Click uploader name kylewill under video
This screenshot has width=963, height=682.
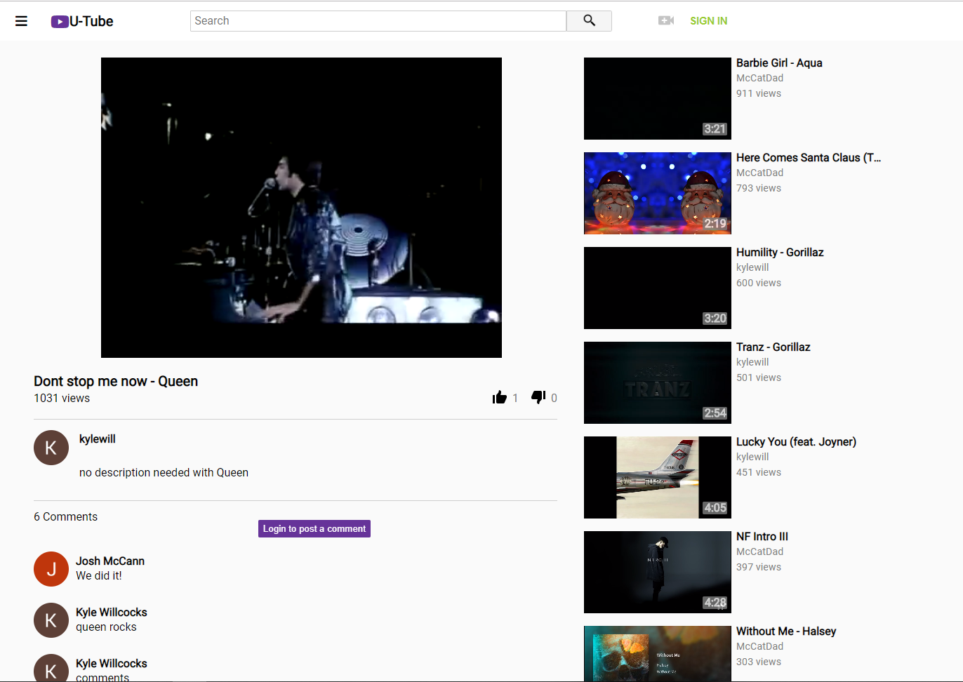98,439
